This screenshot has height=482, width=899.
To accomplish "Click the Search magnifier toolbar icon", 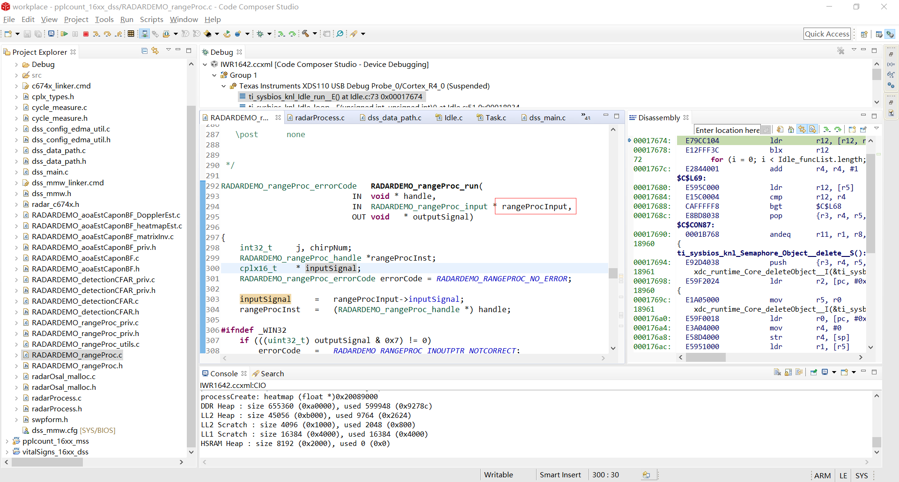I will pyautogui.click(x=340, y=34).
